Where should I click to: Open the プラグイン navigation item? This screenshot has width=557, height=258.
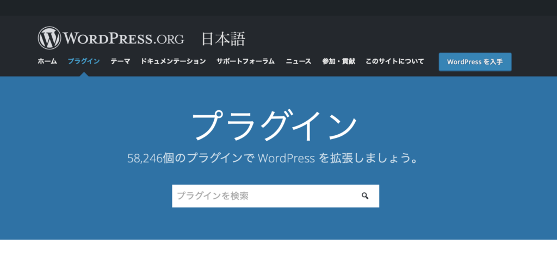[x=84, y=61]
